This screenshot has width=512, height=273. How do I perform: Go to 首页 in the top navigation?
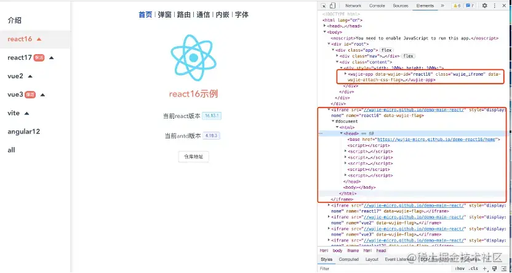146,15
